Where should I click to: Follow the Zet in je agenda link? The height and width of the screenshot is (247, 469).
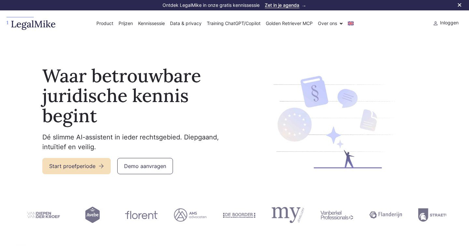282,5
